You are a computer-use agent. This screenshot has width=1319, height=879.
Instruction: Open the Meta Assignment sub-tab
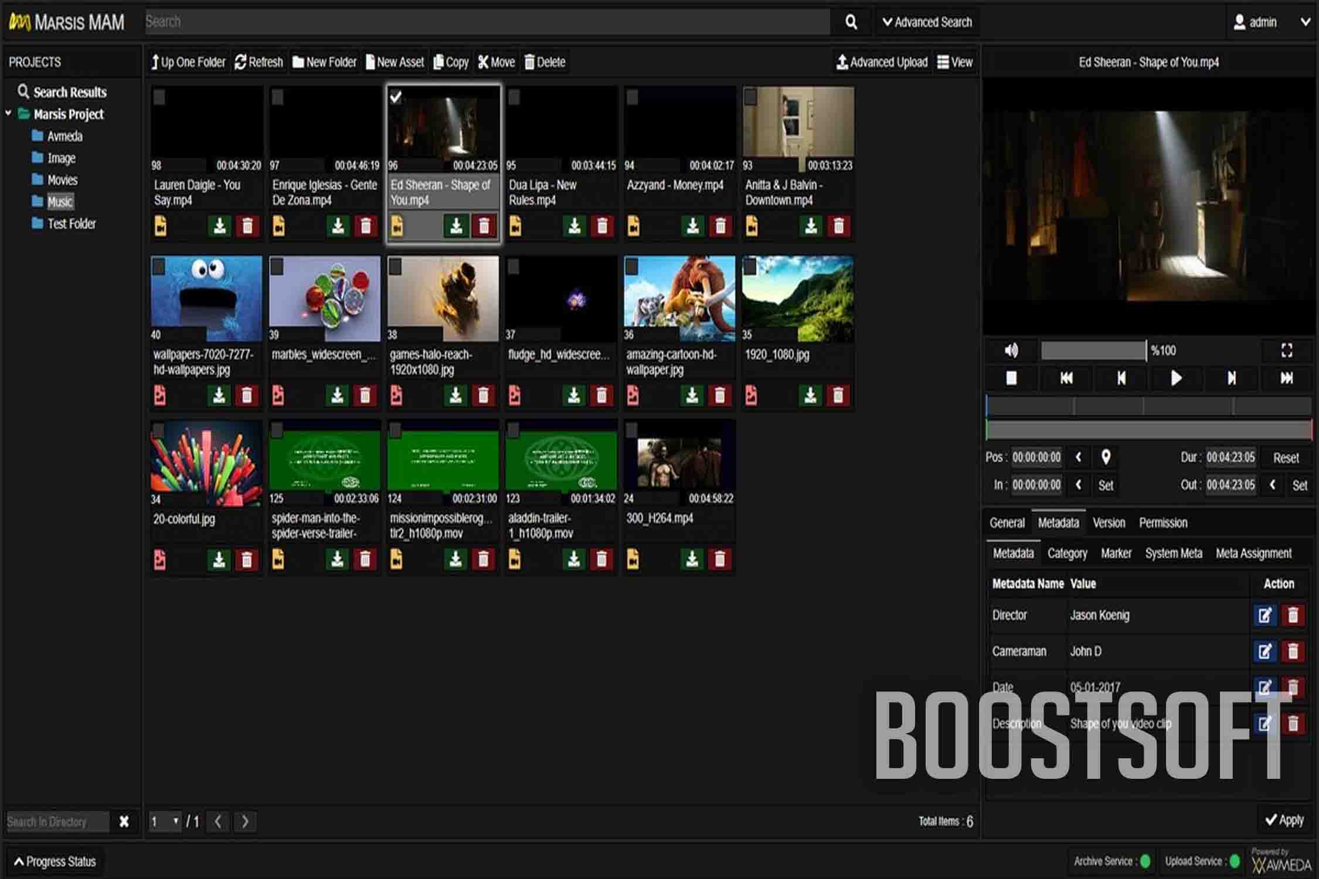pos(1253,553)
